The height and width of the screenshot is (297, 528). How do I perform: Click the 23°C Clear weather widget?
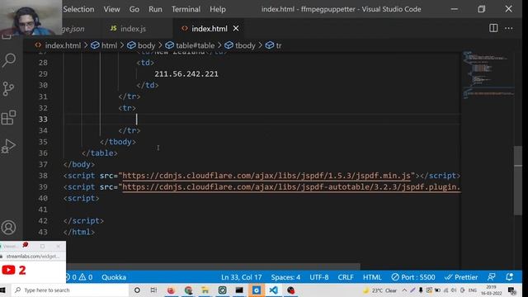click(380, 290)
